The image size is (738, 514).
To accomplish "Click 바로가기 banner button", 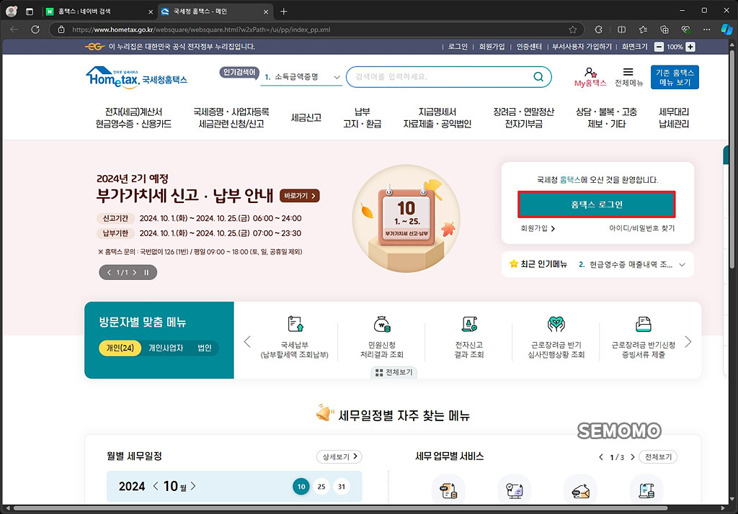I will (300, 196).
